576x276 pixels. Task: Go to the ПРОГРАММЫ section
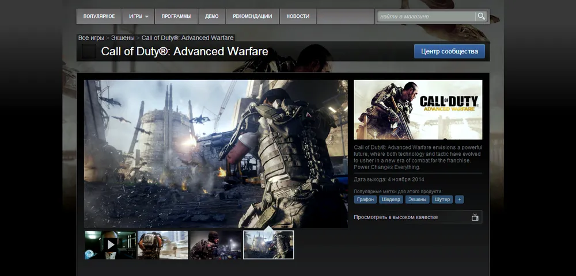[176, 16]
